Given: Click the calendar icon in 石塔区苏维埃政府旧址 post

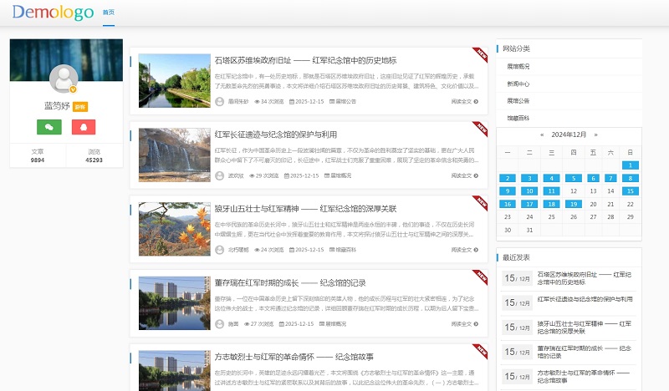Looking at the screenshot, I should (292, 101).
